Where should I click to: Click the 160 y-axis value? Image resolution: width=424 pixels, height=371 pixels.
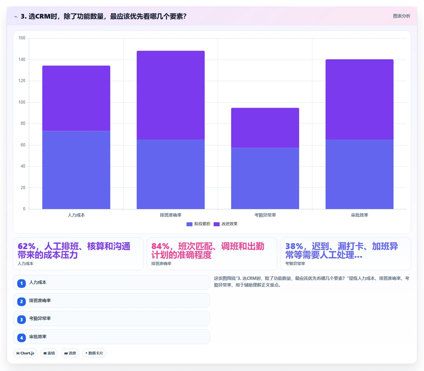[x=22, y=38]
